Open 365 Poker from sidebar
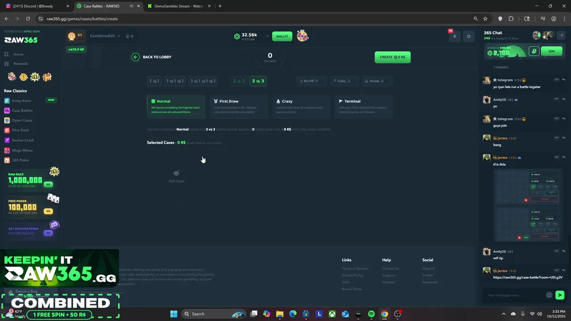 [21, 160]
